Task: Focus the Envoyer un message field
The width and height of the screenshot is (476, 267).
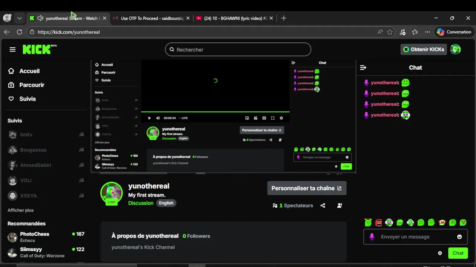Action: coord(415,237)
